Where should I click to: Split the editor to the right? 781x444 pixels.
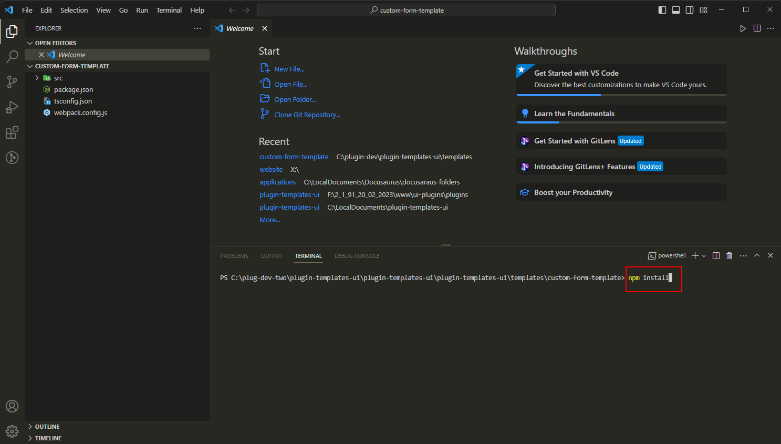(757, 28)
